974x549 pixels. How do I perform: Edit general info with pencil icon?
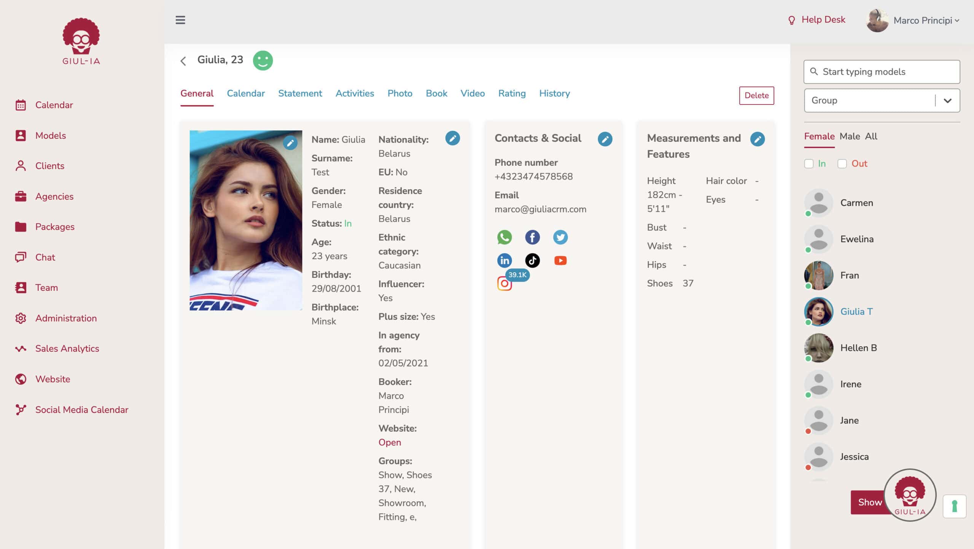coord(452,138)
